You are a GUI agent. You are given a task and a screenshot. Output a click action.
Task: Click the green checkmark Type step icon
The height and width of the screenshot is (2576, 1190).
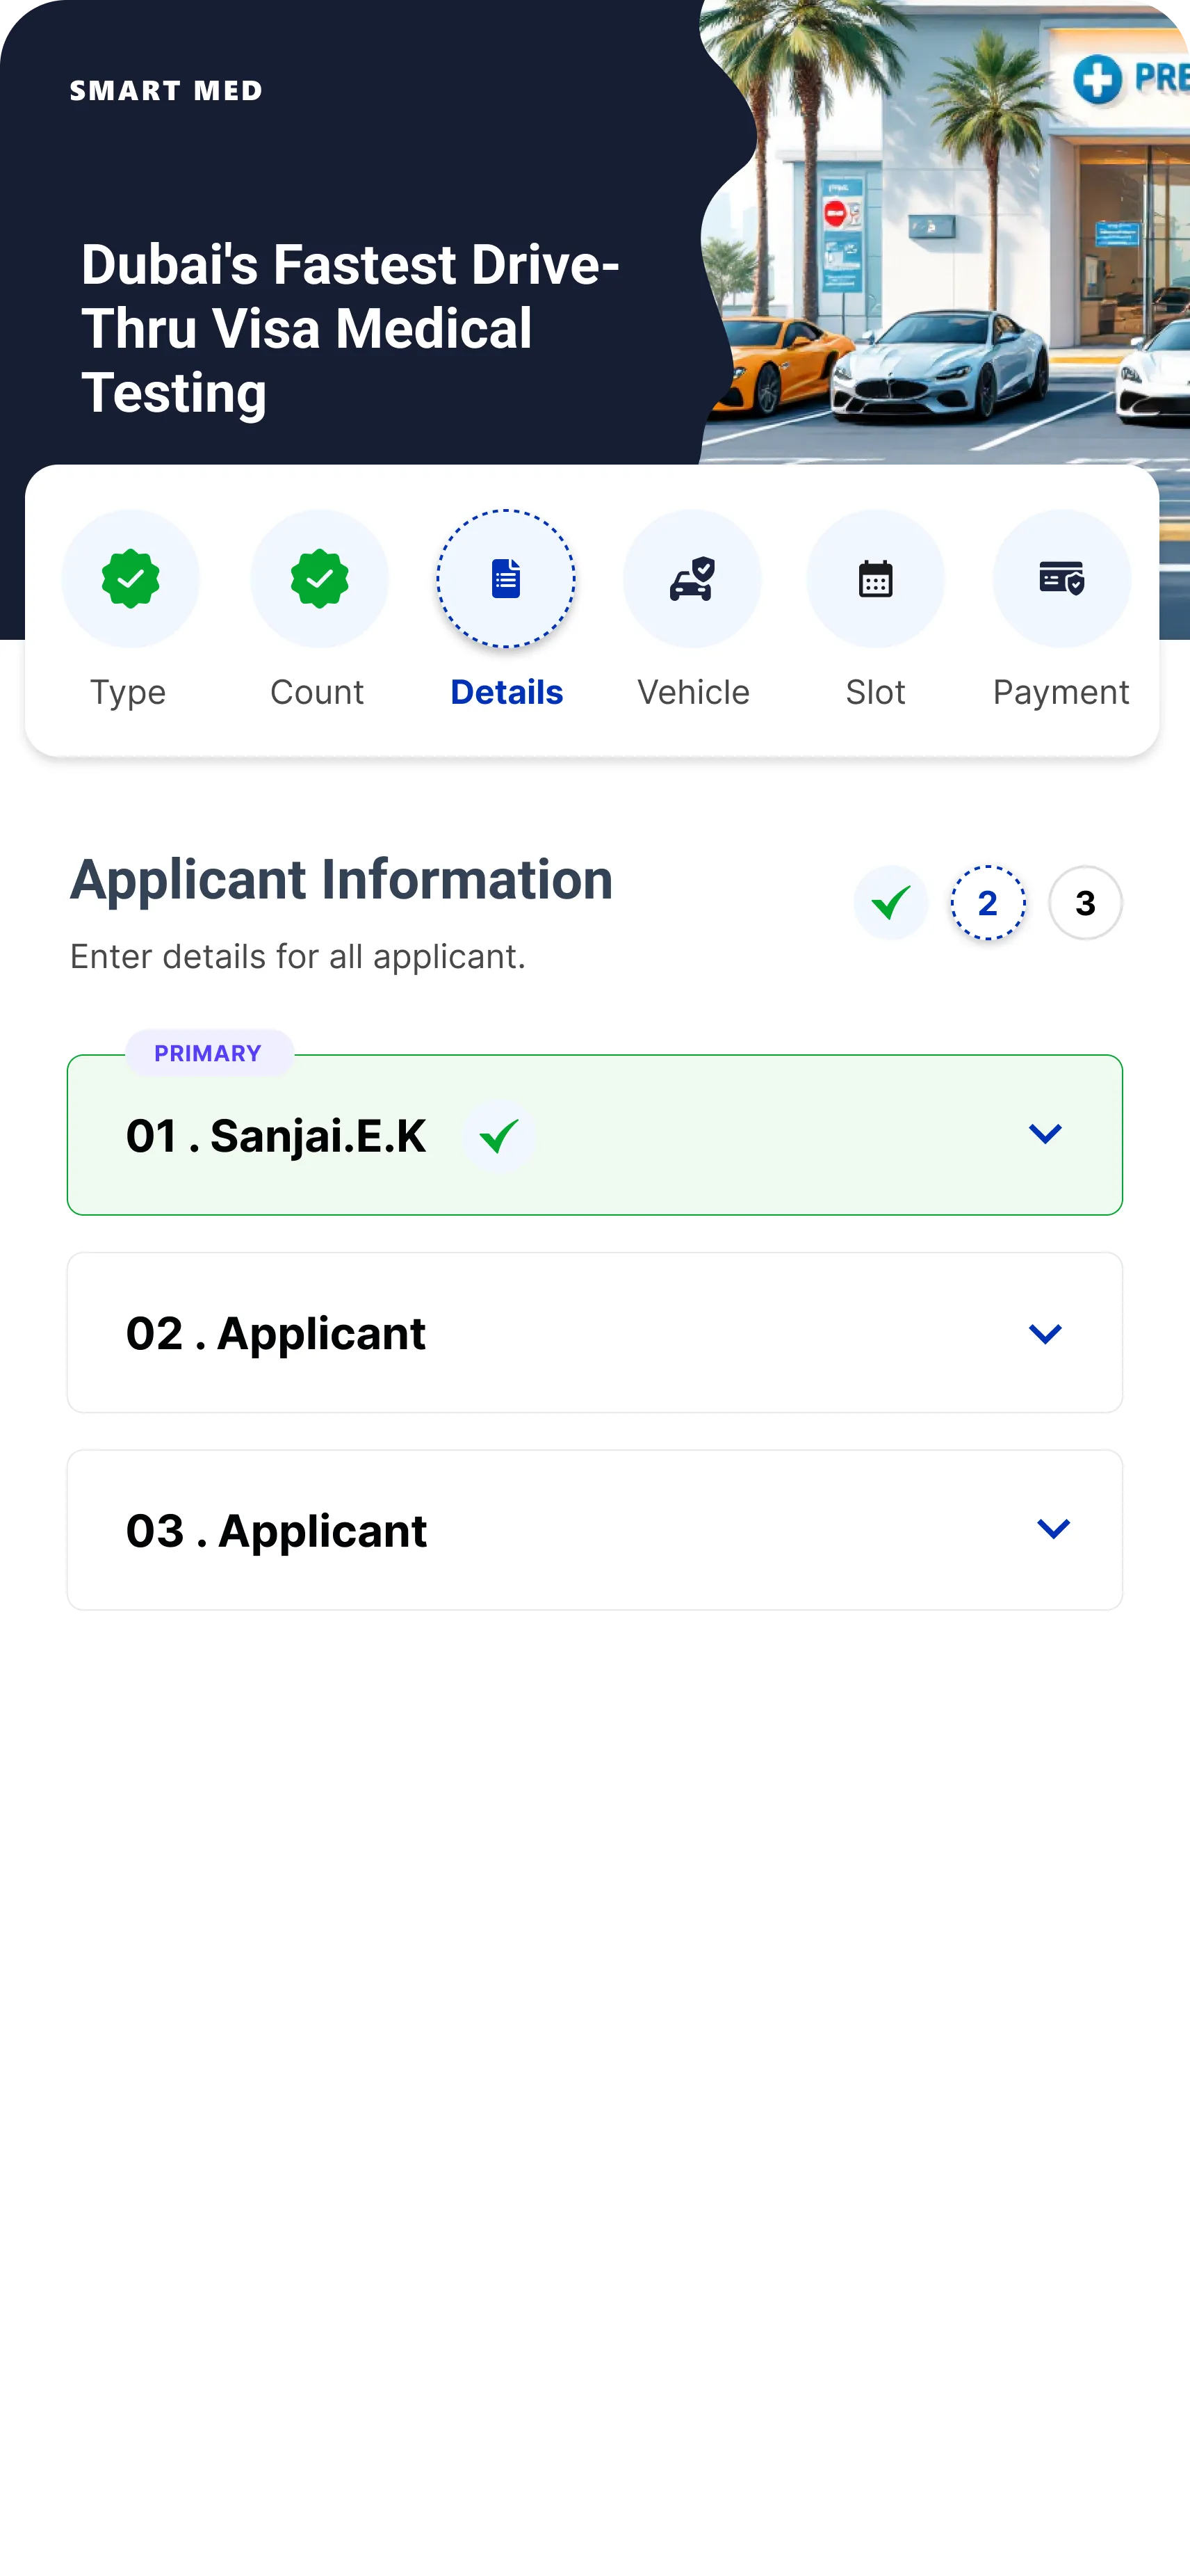[x=130, y=579]
